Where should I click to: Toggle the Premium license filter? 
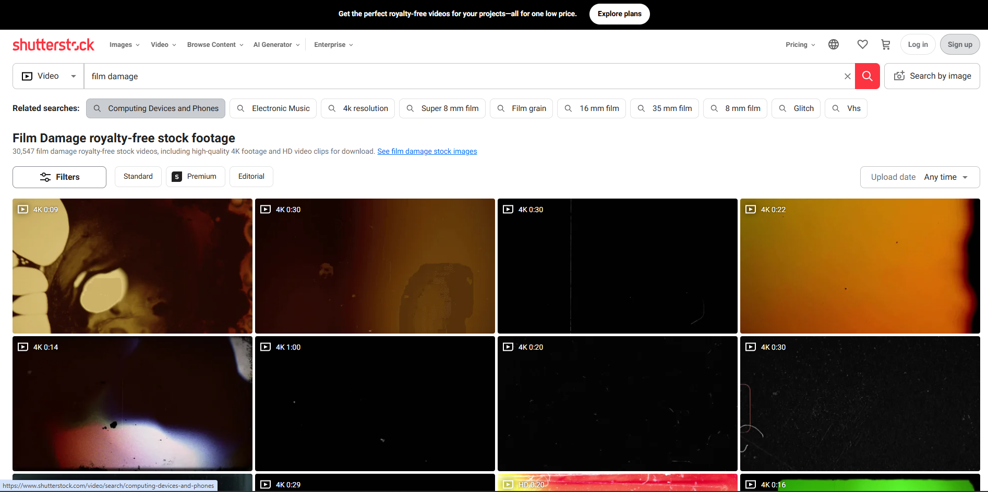(x=195, y=176)
